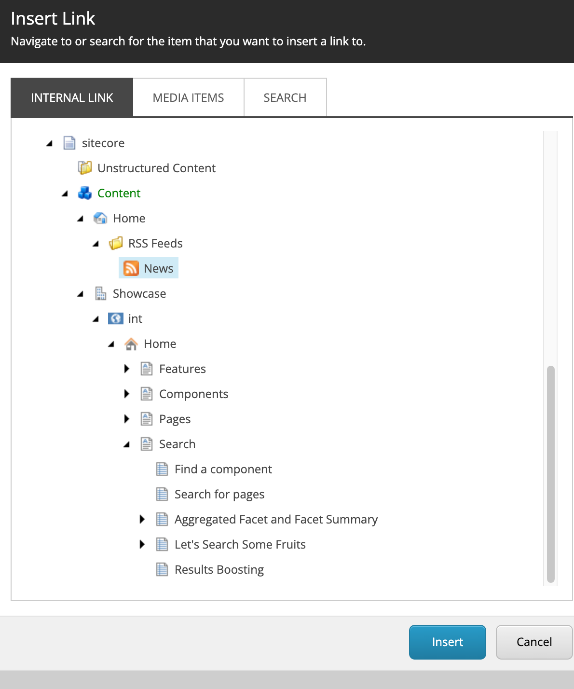574x689 pixels.
Task: Select the Unstructured Content folder icon
Action: (x=85, y=168)
